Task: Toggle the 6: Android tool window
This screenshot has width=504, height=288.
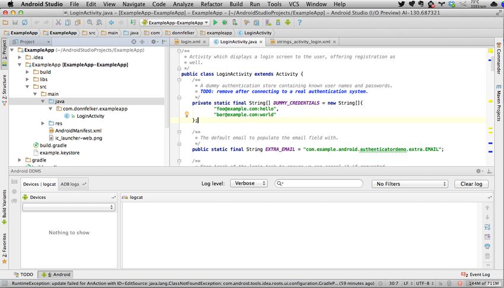Action: [56, 274]
